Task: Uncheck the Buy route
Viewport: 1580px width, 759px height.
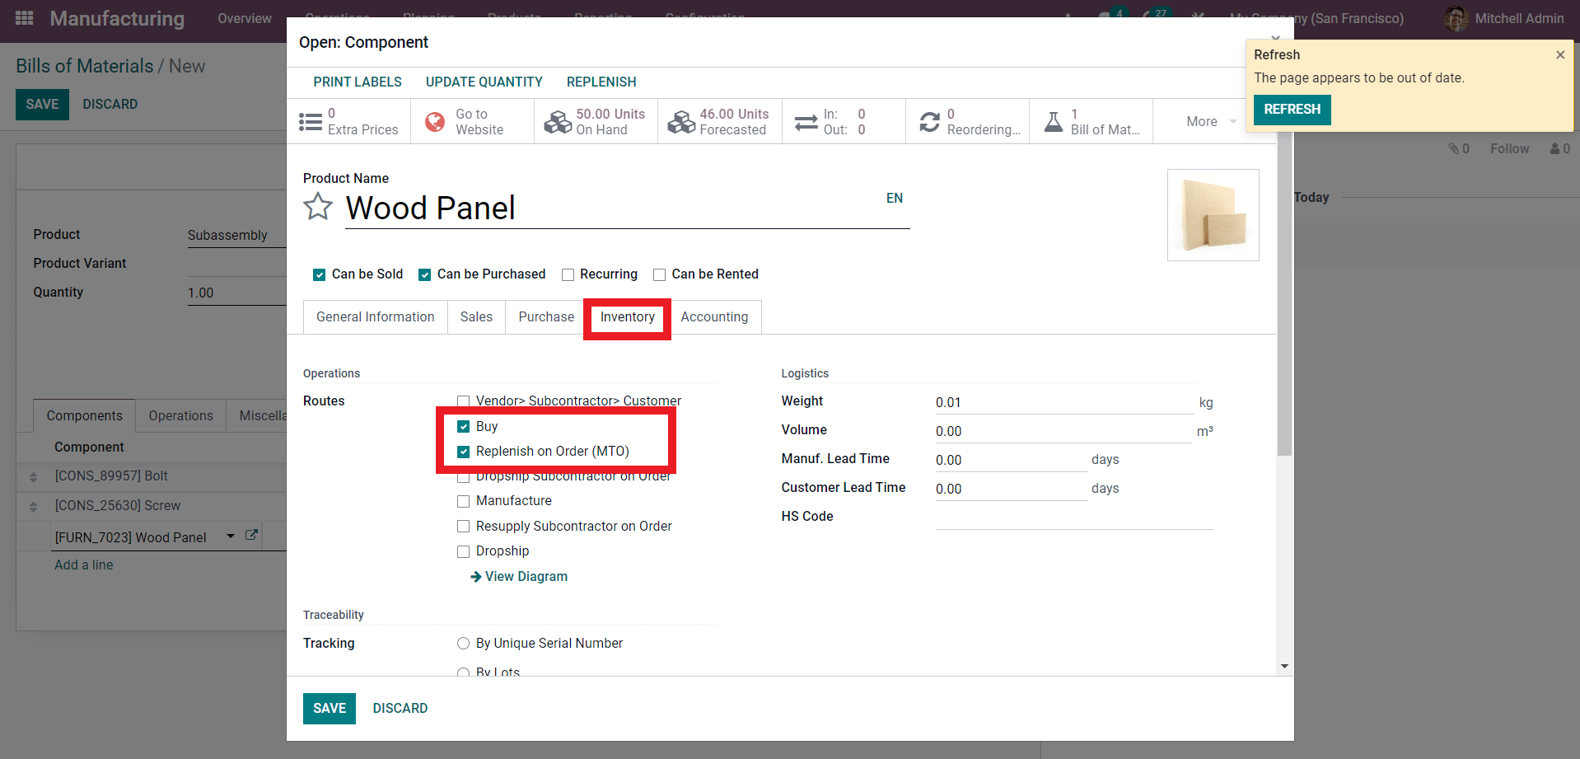Action: 463,427
